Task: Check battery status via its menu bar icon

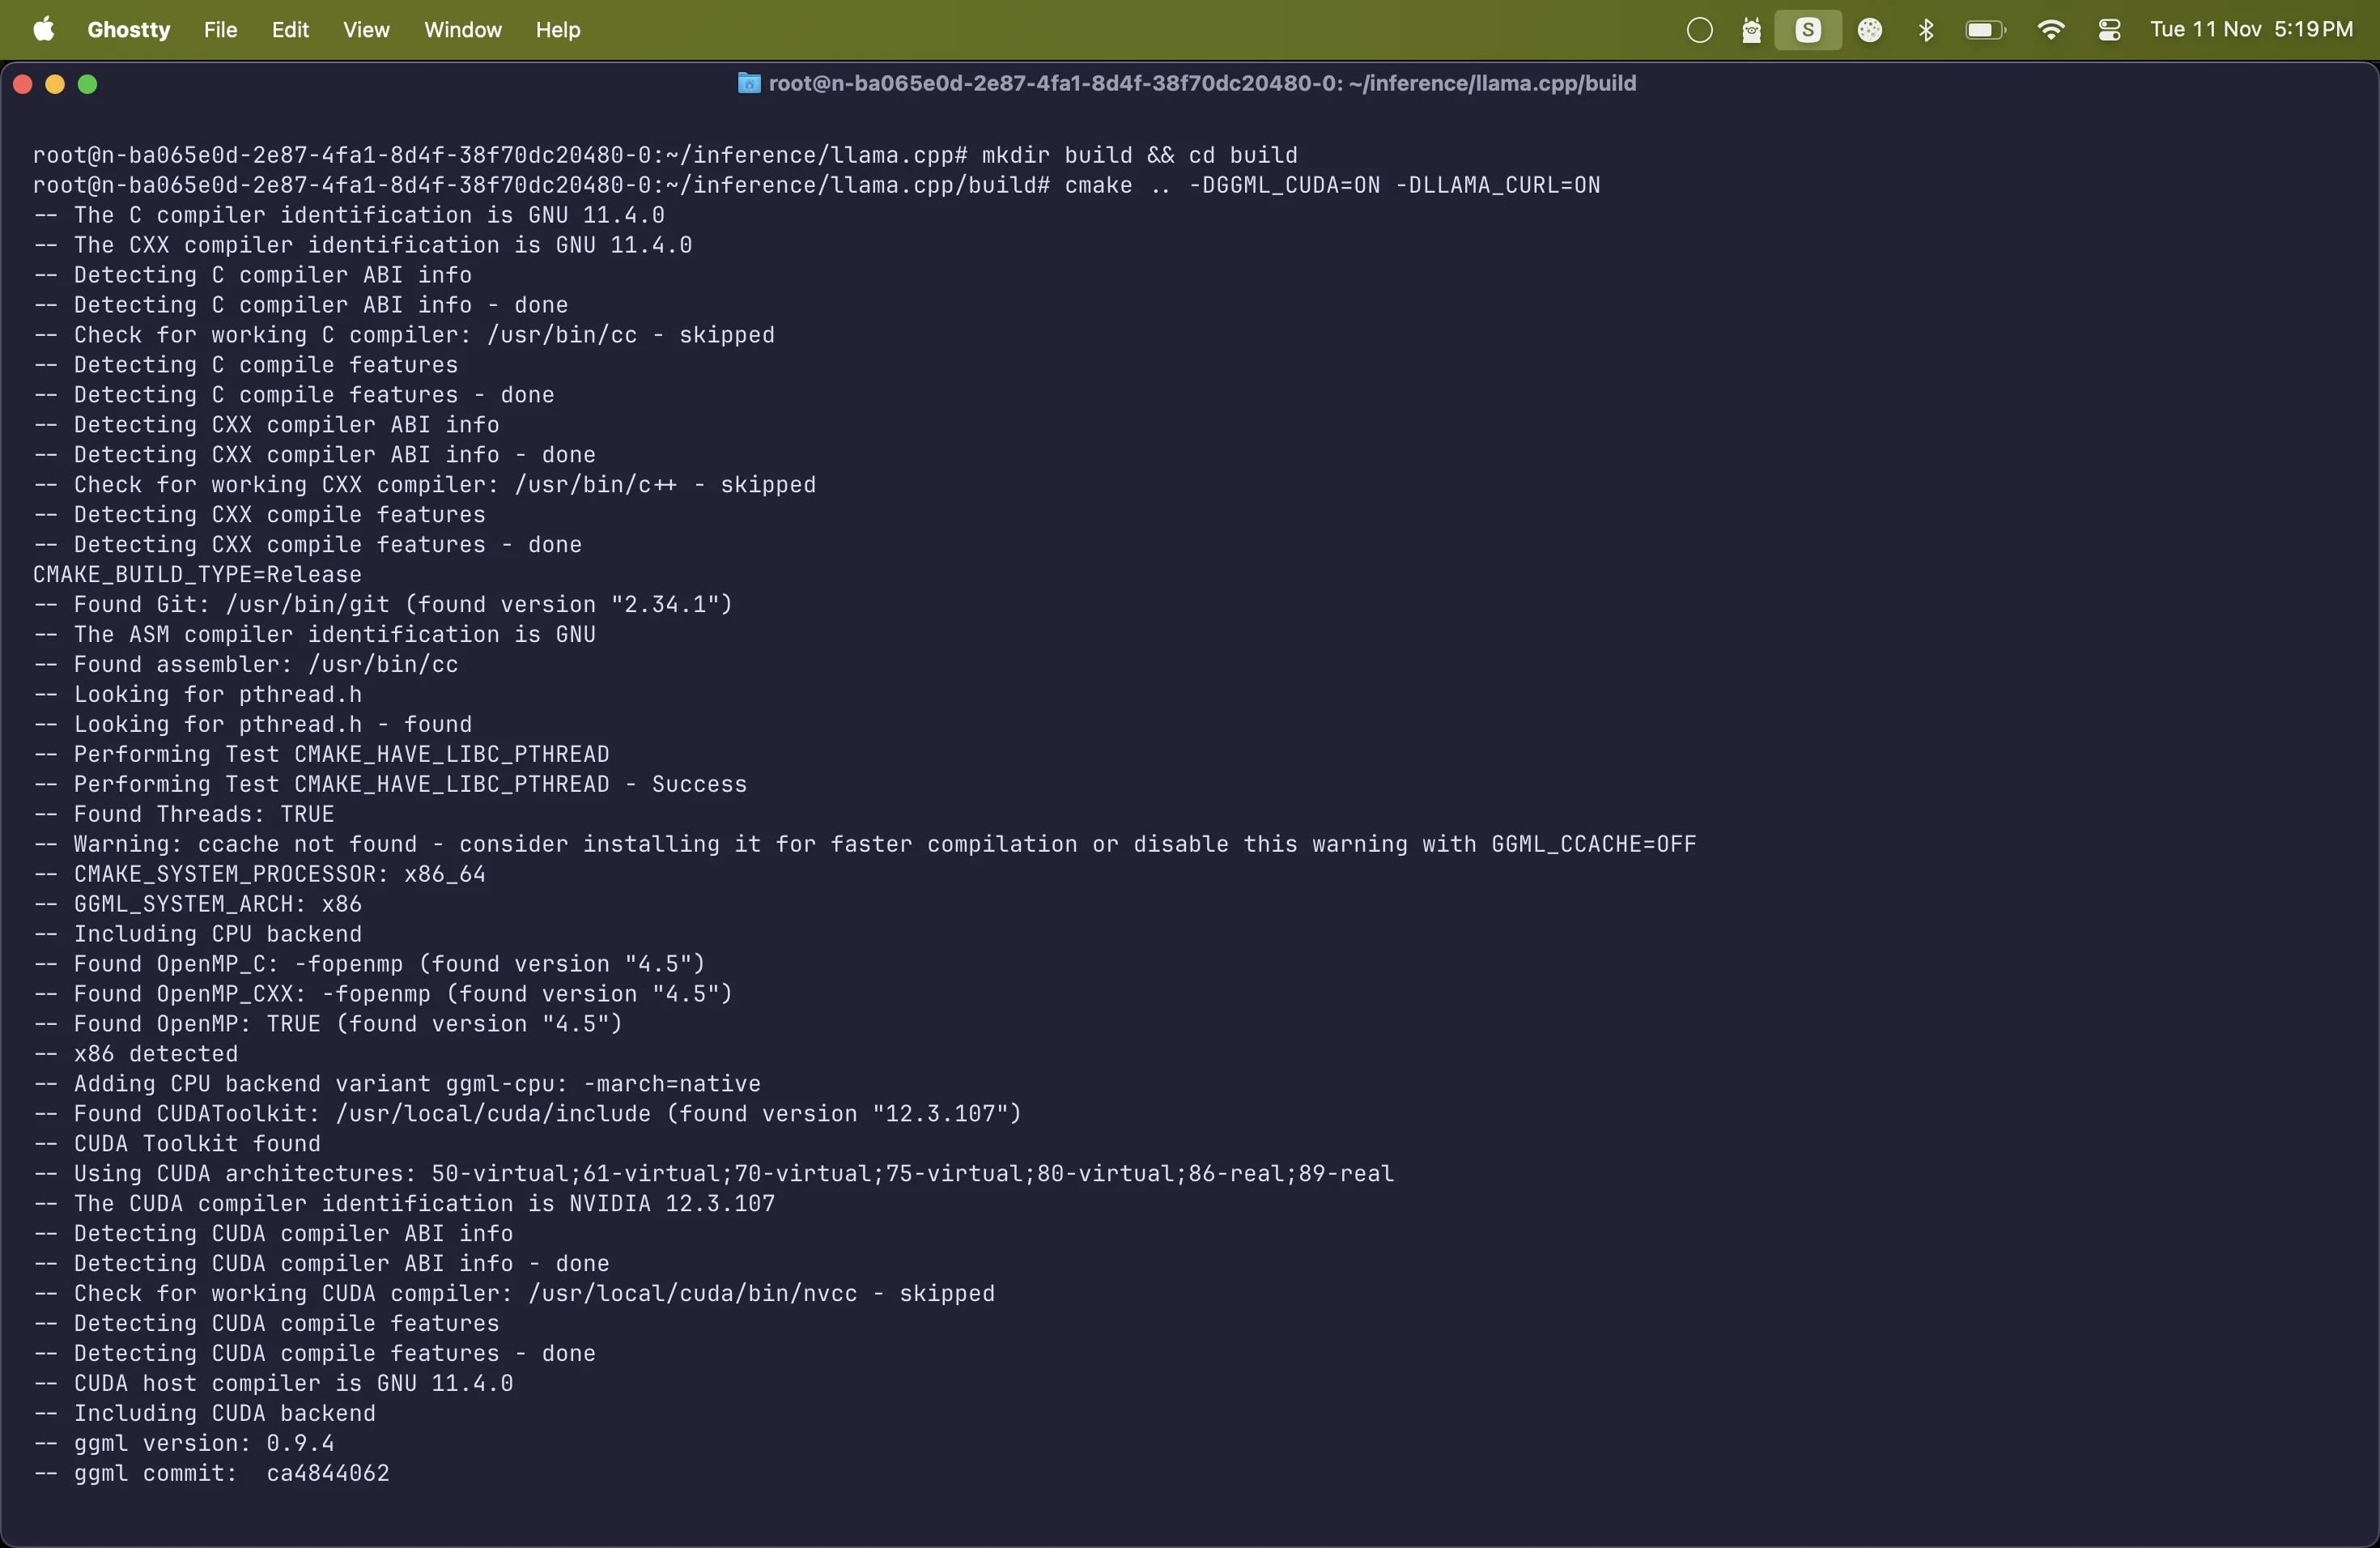Action: pyautogui.click(x=1984, y=29)
